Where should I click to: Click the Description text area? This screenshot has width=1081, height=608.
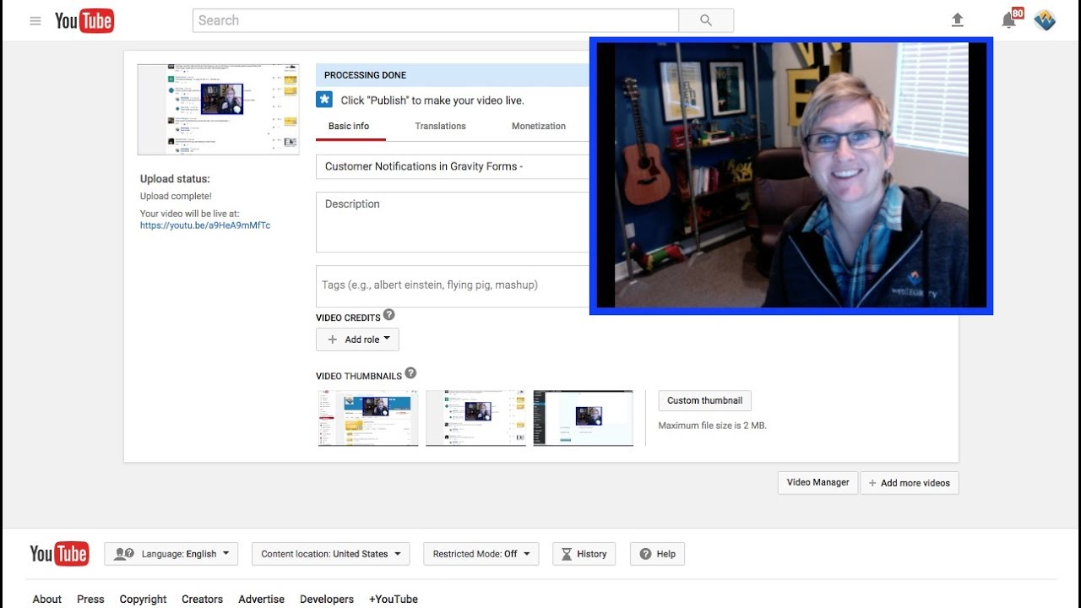click(x=453, y=222)
